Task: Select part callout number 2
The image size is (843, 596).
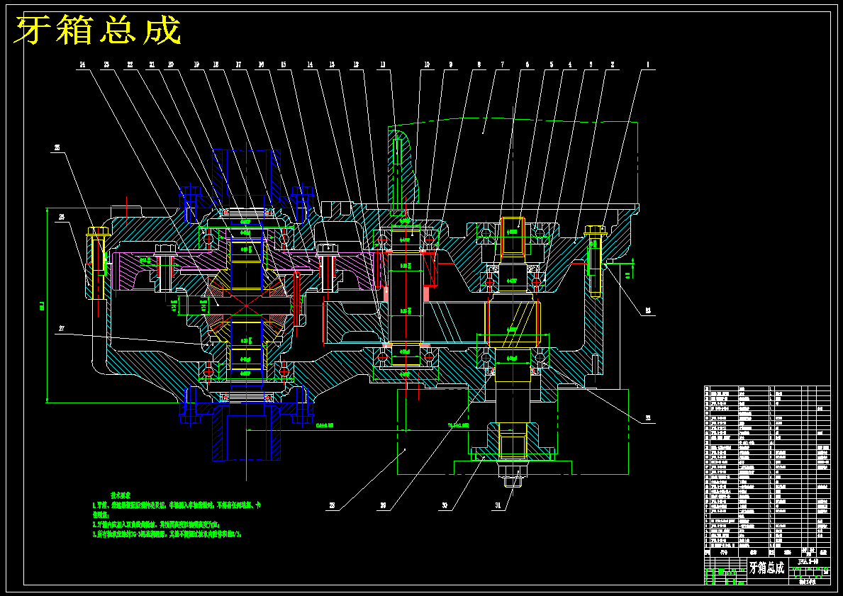Action: pos(612,64)
